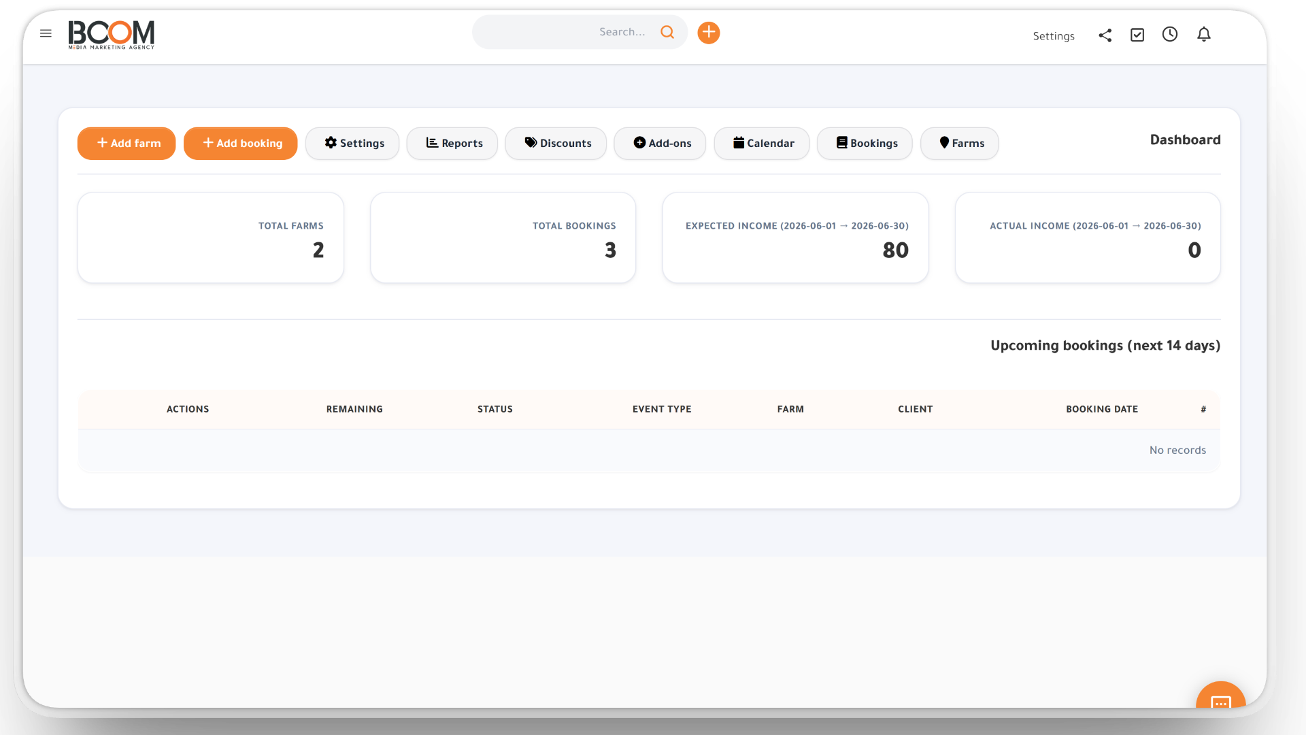Click the No records table cell

(649, 451)
